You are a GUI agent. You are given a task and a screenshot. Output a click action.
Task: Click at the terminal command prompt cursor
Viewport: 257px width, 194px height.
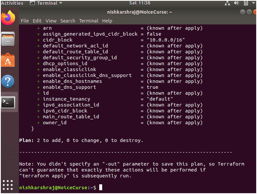point(101,187)
